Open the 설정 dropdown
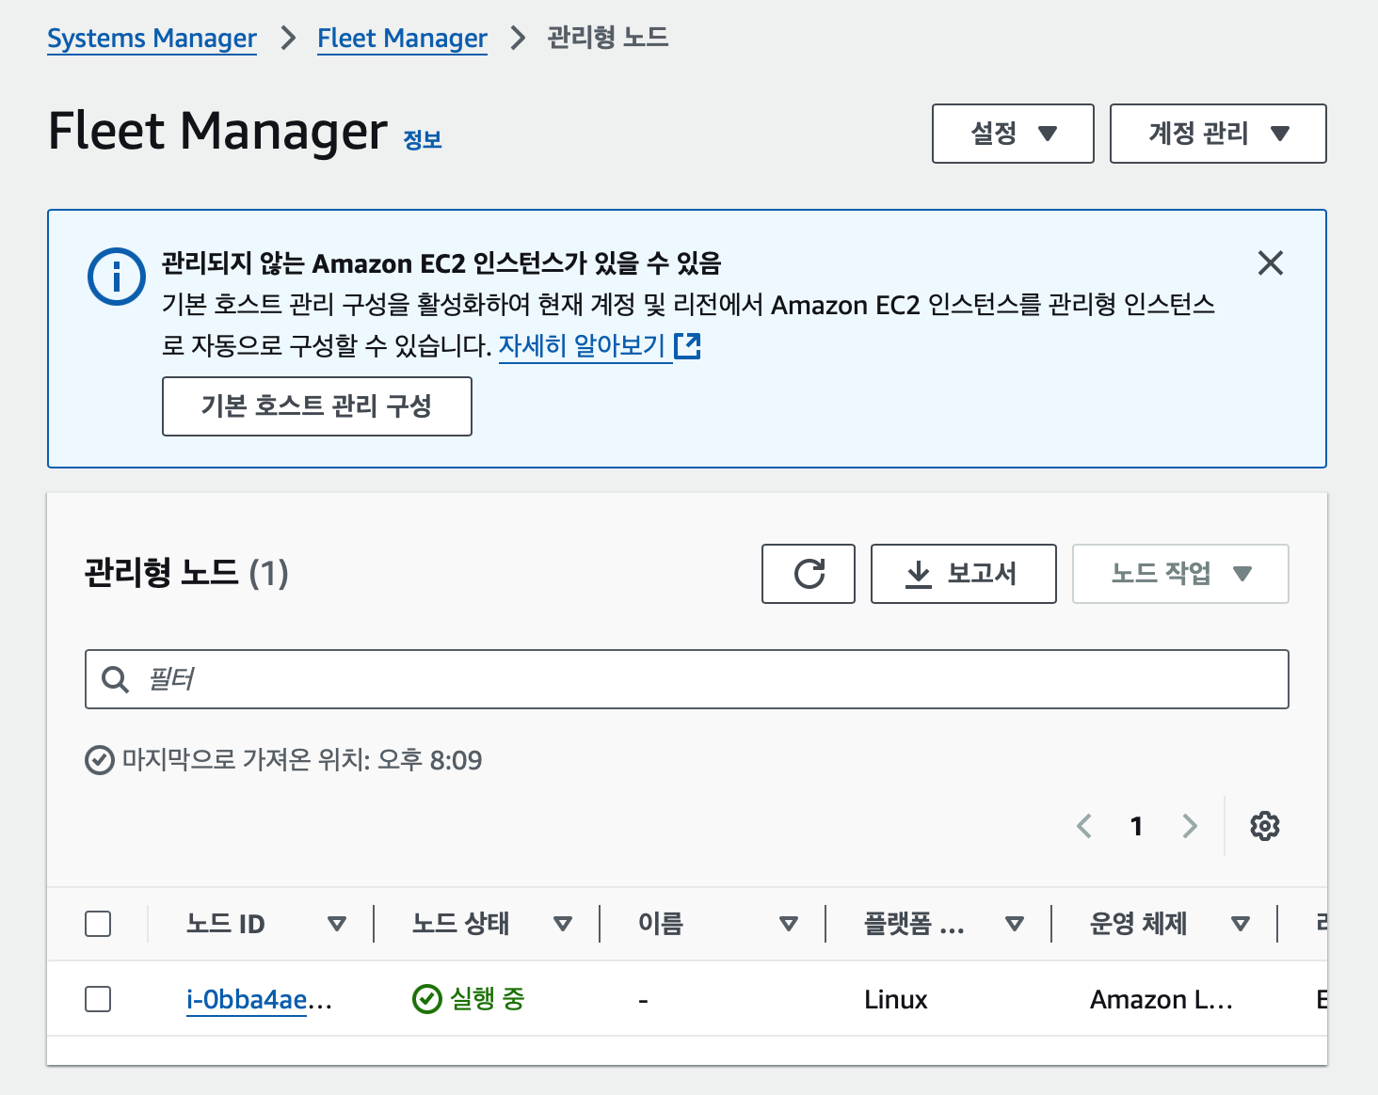1378x1095 pixels. [1013, 134]
